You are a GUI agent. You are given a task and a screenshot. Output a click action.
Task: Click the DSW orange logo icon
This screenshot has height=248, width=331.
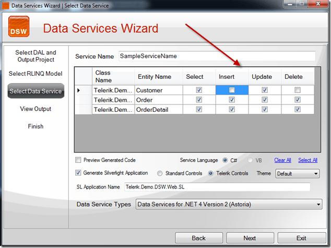(19, 27)
